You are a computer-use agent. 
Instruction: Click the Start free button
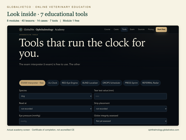(161, 29)
